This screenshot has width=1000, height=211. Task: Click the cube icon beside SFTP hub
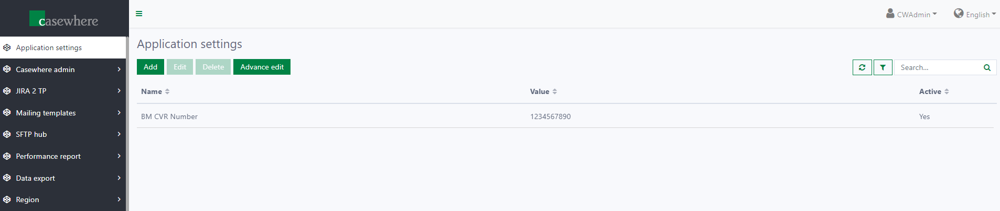pyautogui.click(x=7, y=134)
